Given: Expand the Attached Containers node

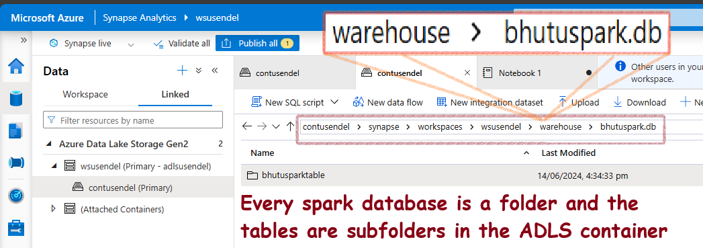Looking at the screenshot, I should pyautogui.click(x=54, y=209).
